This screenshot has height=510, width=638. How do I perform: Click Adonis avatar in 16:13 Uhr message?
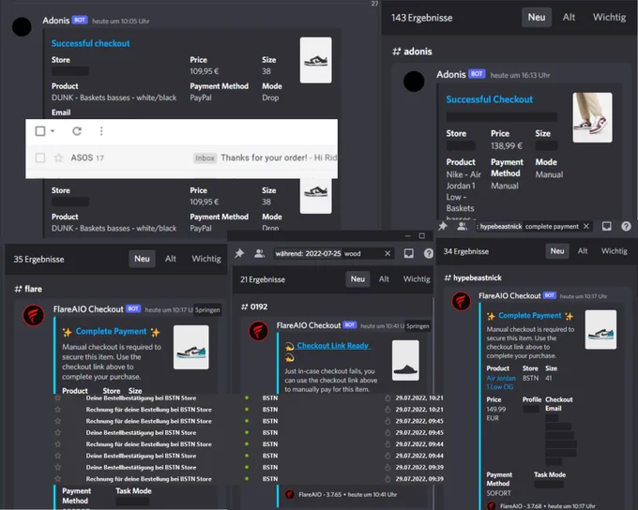[x=414, y=81]
